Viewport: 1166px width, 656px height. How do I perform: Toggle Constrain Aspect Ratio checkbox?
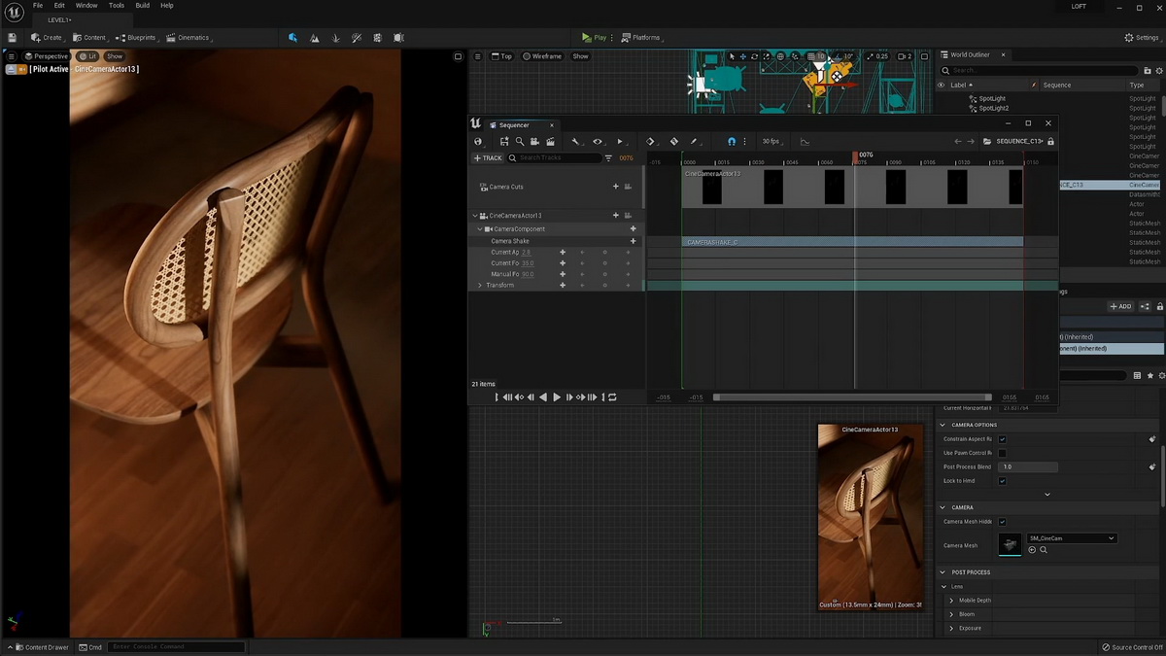point(1003,439)
